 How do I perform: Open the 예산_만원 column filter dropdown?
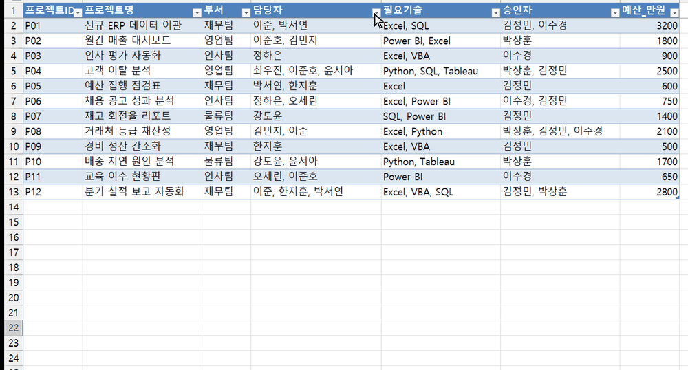click(x=675, y=12)
